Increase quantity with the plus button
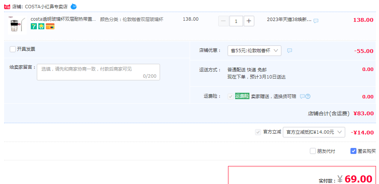Image resolution: width=379 pixels, height=184 pixels. pos(249,21)
